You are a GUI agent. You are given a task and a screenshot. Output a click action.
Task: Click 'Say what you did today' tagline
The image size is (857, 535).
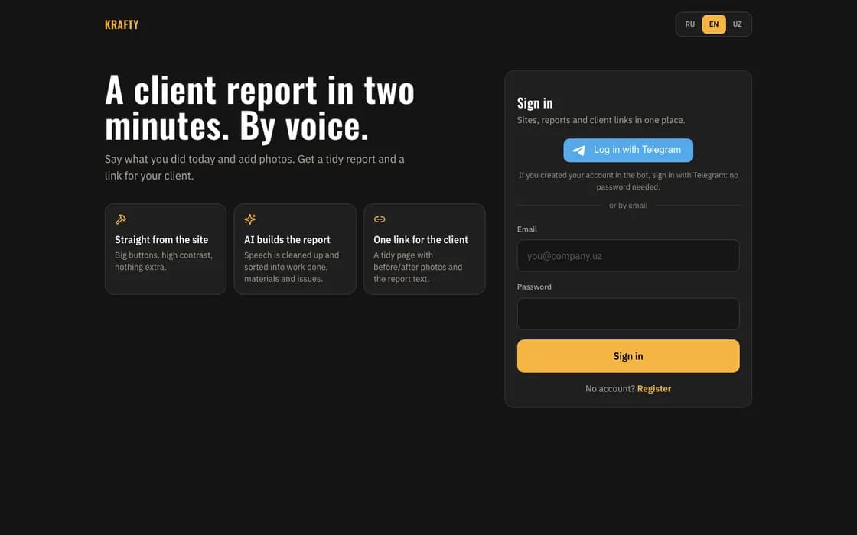tap(255, 167)
